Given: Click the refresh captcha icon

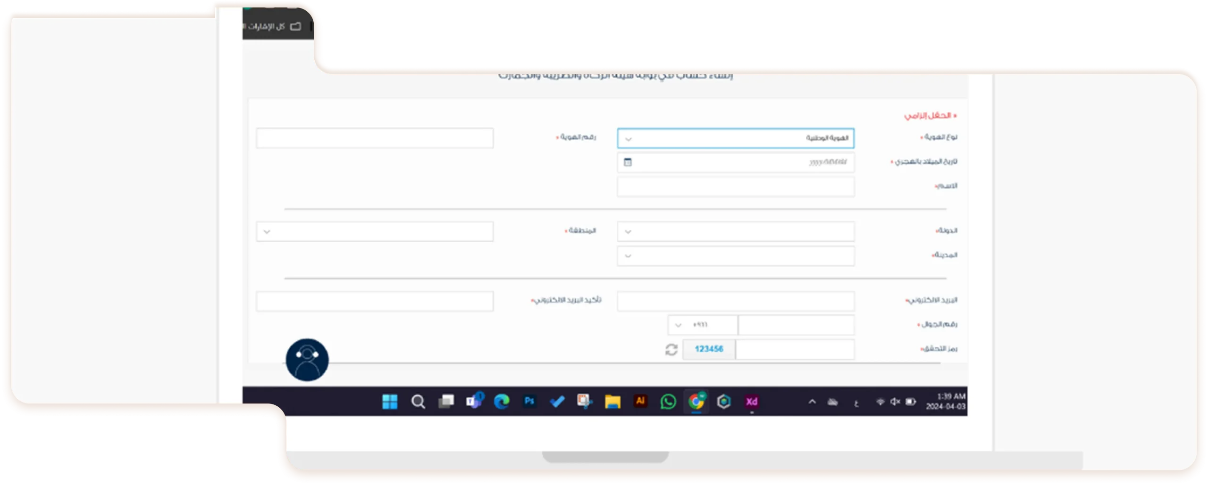Looking at the screenshot, I should [x=671, y=349].
